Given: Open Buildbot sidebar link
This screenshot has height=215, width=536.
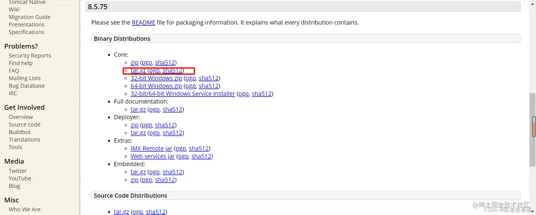Looking at the screenshot, I should 20,132.
